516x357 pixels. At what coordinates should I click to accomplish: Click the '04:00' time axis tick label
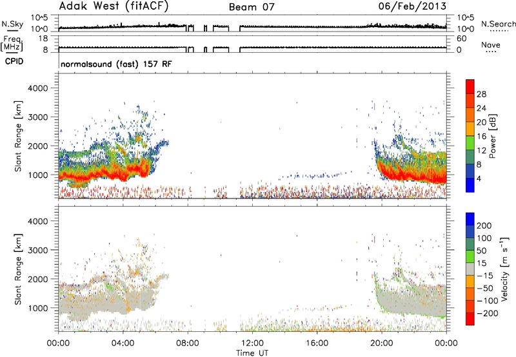123,343
